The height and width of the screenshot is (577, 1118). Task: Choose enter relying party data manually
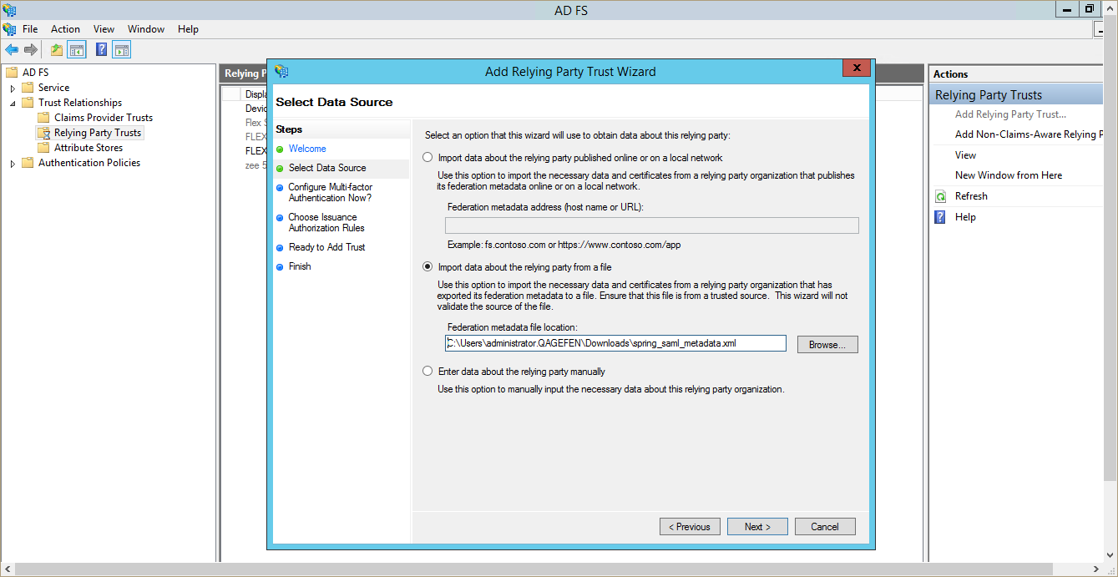(x=428, y=372)
